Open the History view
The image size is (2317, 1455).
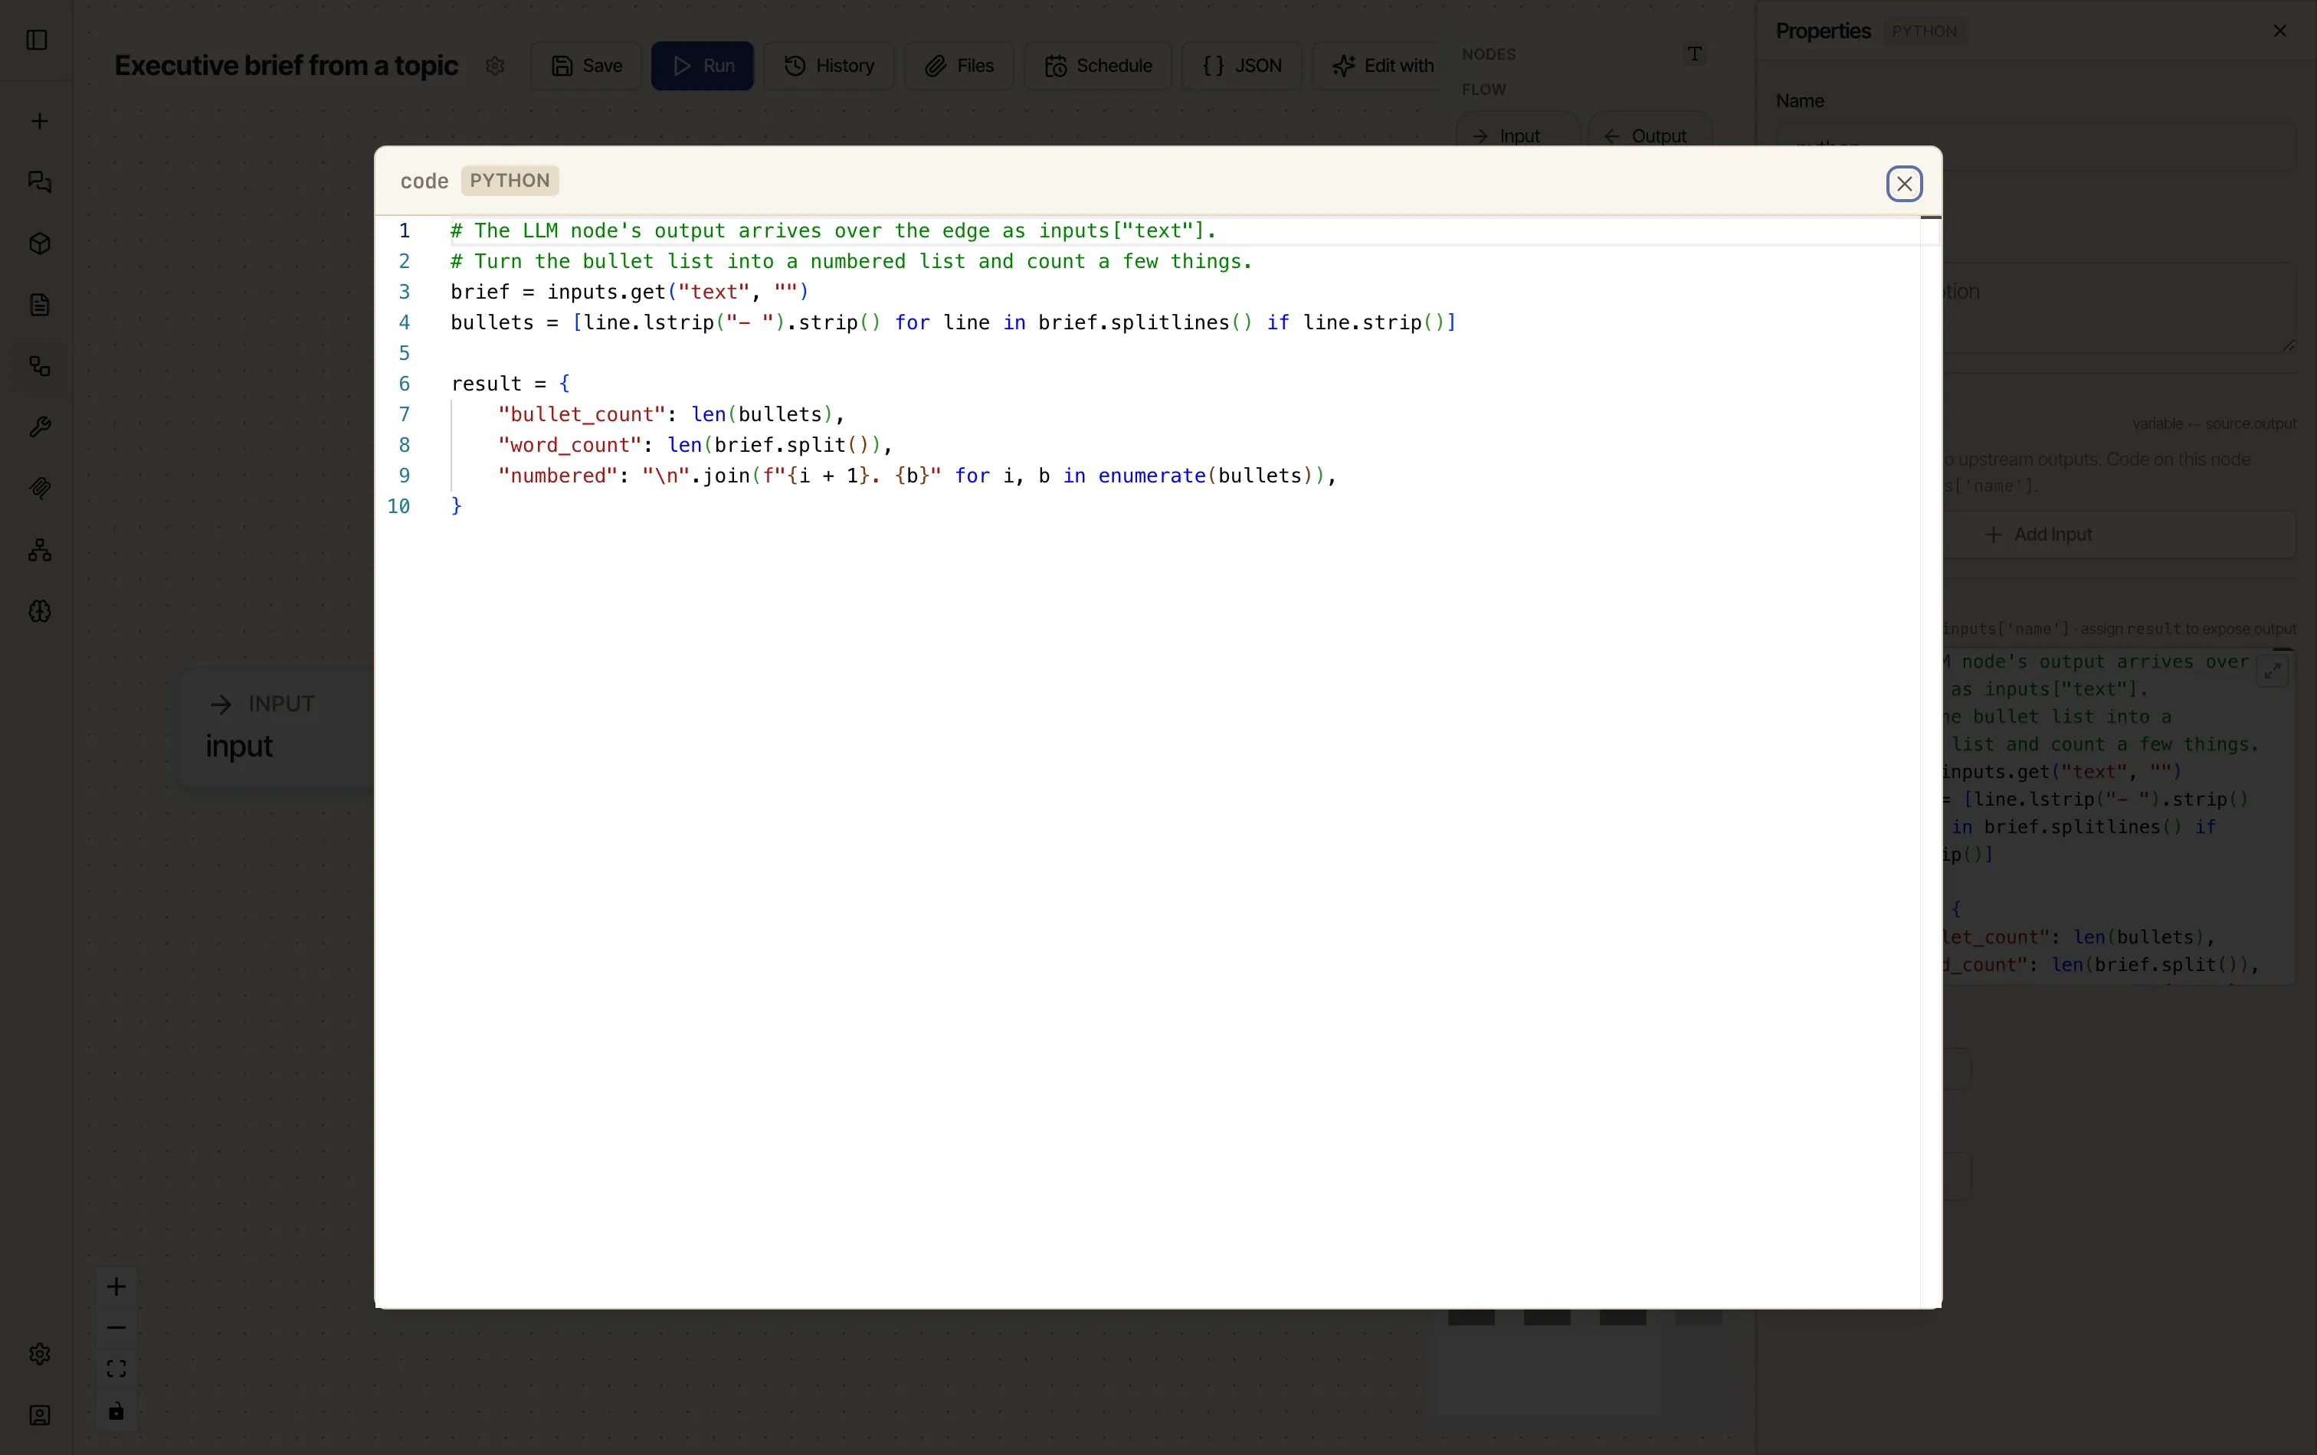click(828, 67)
